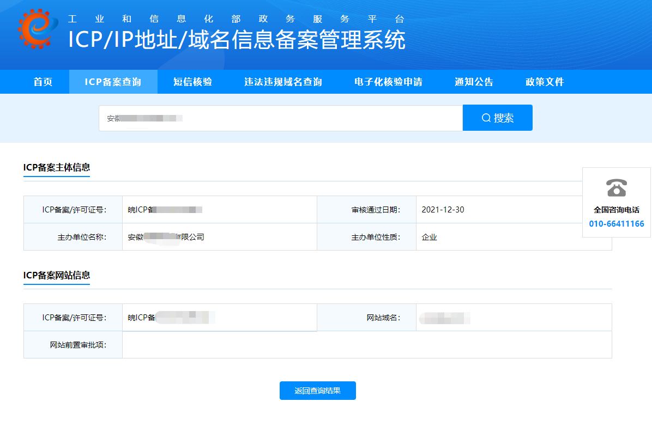Switch to the ICP备案查询 tab

(113, 82)
